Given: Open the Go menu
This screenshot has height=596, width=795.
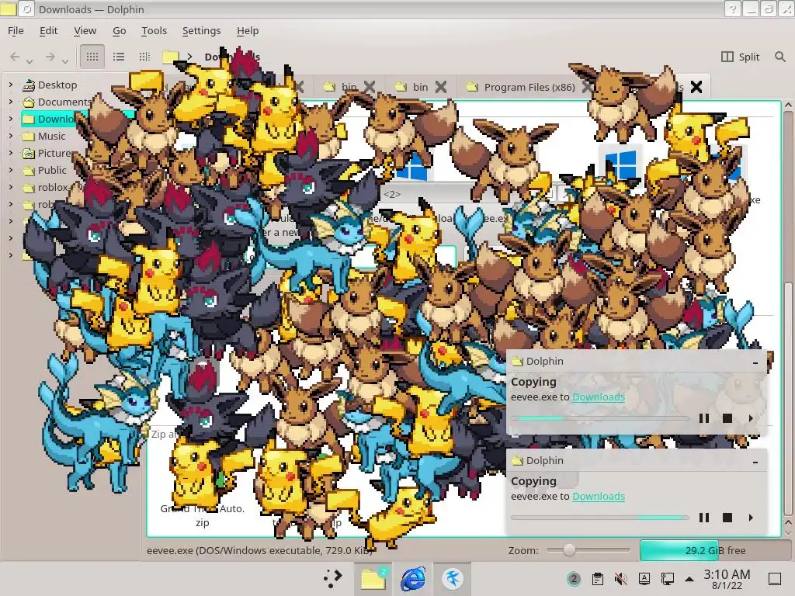Looking at the screenshot, I should point(119,30).
